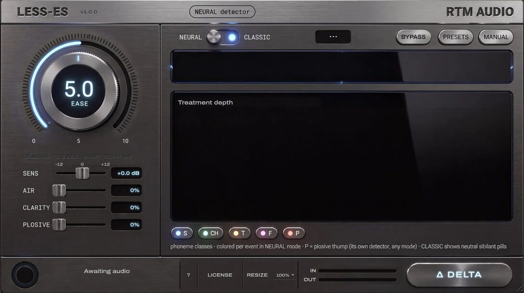Image resolution: width=524 pixels, height=293 pixels.
Task: Click the RTM AUDIO logo
Action: point(480,12)
